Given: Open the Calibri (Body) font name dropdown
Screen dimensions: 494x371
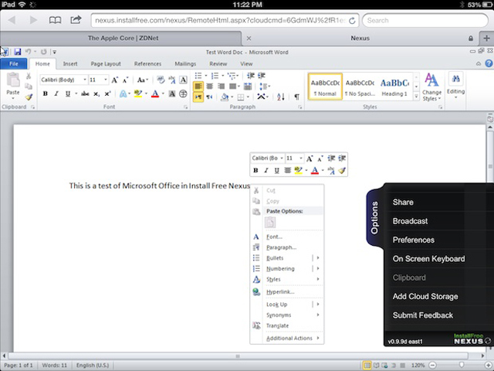Looking at the screenshot, I should 85,80.
